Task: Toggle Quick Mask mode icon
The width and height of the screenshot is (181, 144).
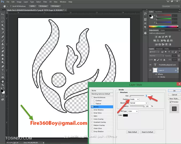Action: pos(3,96)
